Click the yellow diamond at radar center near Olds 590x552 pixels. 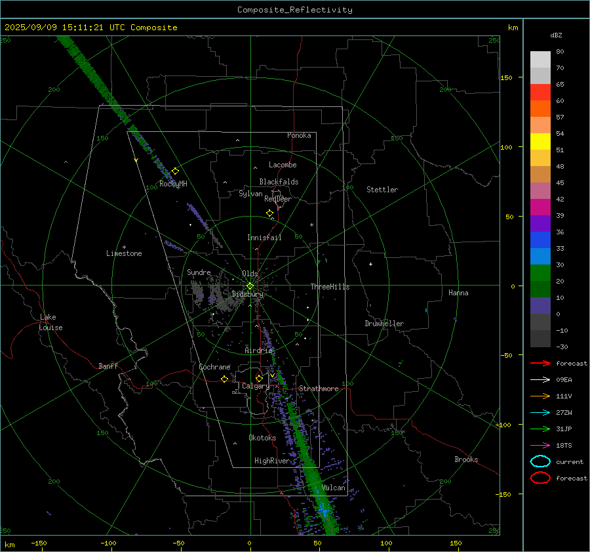(x=250, y=286)
